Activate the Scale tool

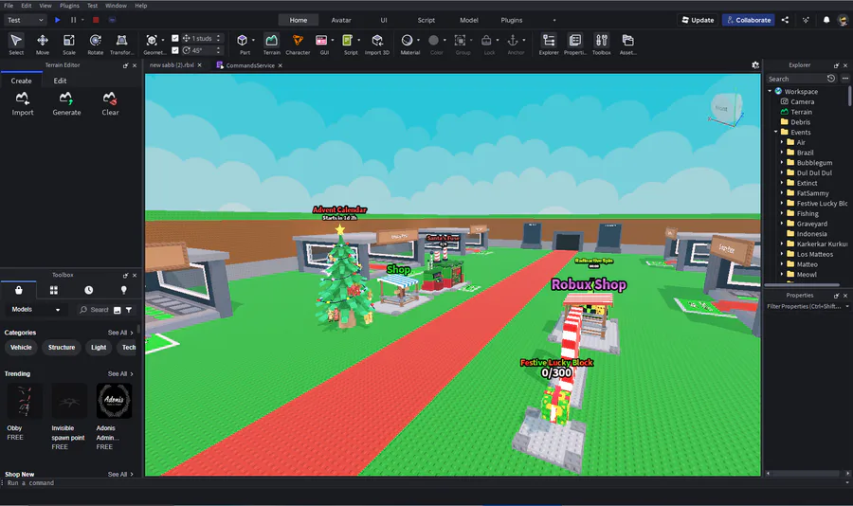(x=69, y=45)
